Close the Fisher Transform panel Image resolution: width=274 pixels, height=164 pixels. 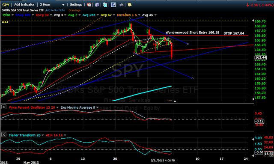point(4,134)
